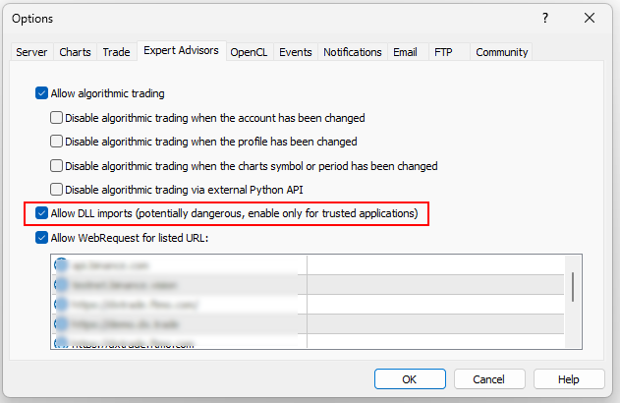Show the Community tab
Viewport: 620px width, 403px height.
[501, 52]
